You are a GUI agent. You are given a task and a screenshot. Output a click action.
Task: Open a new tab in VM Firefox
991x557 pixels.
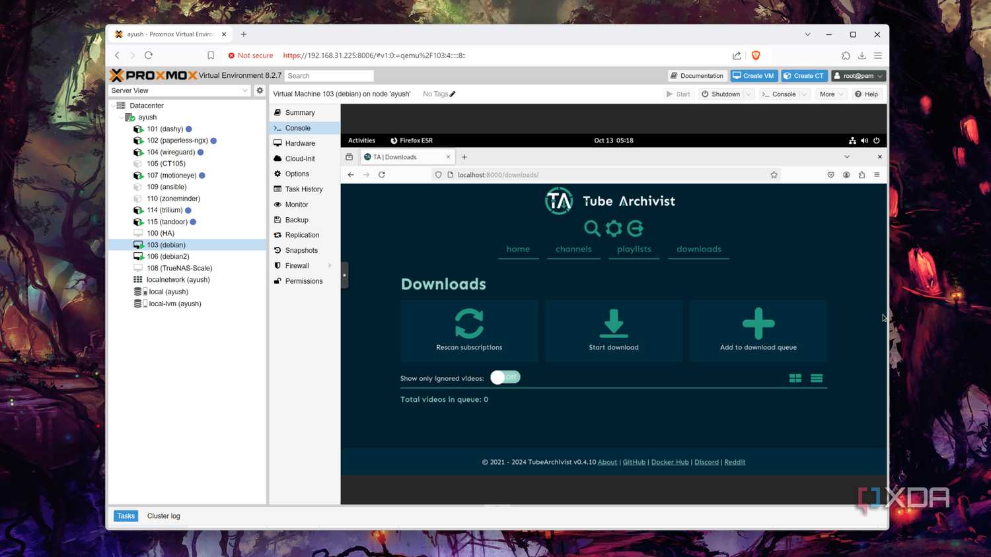464,157
